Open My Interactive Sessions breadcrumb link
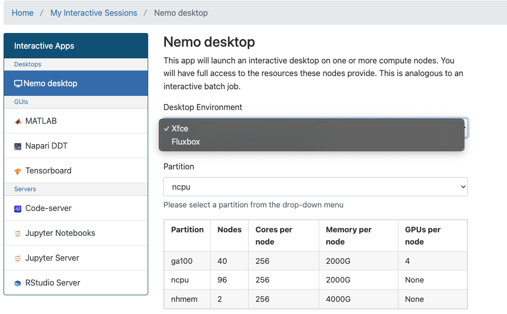Screen dimensions: 507x314 coord(93,13)
